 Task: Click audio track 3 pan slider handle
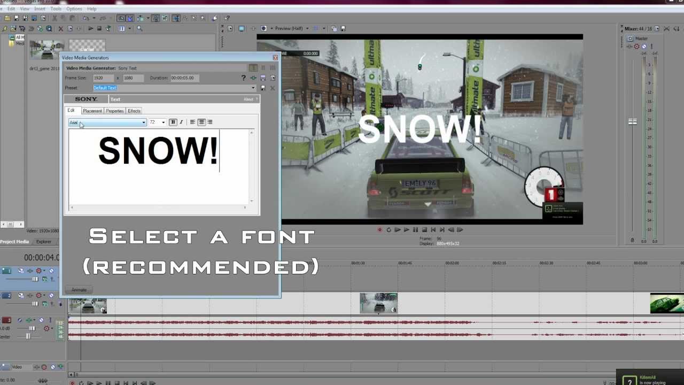click(28, 336)
